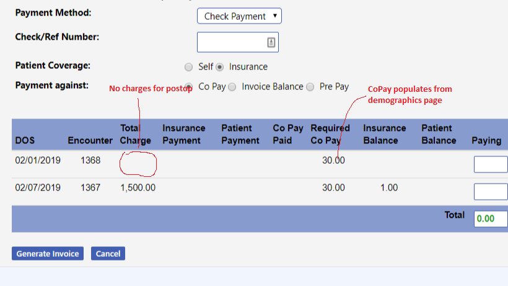This screenshot has height=286, width=508.
Task: Click encounter number 1368
Action: click(x=90, y=160)
